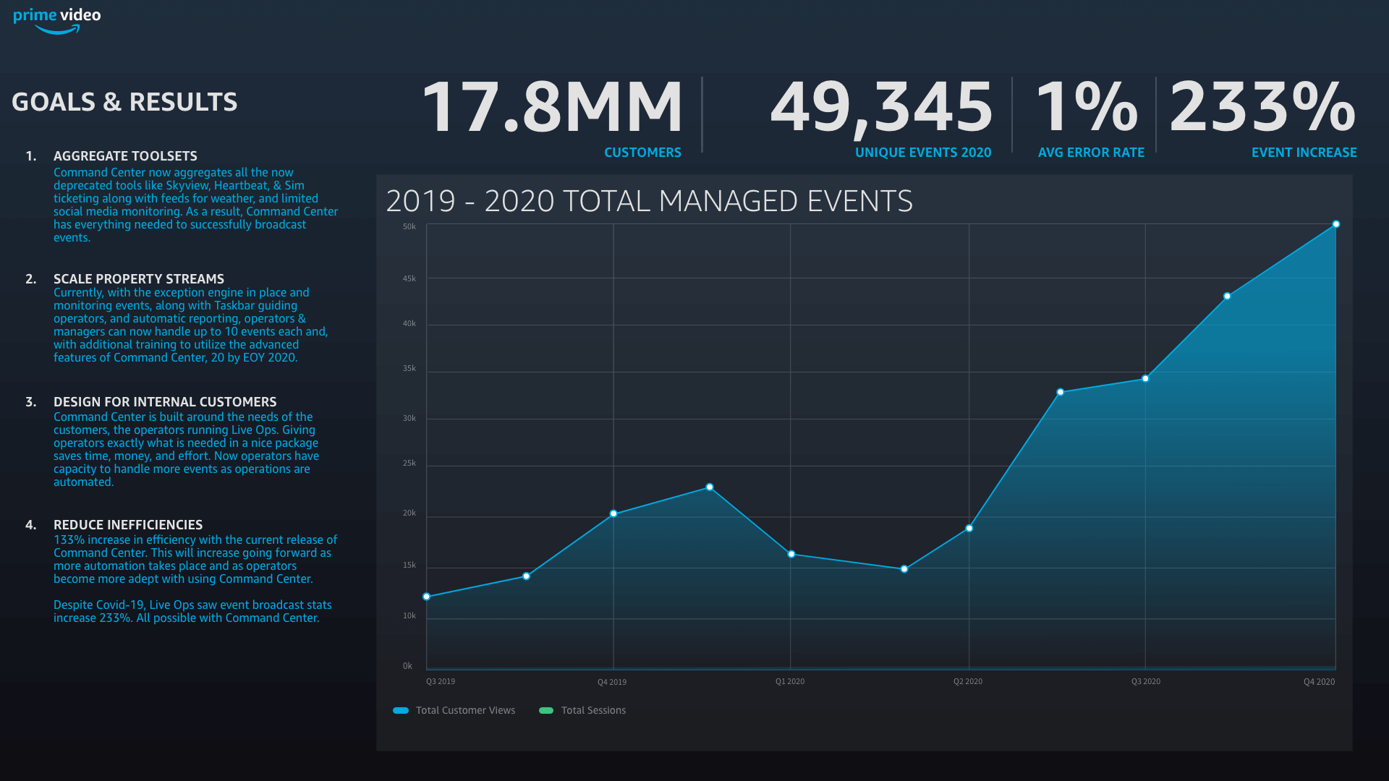Select the Scale Property Streams heading
Viewport: 1389px width, 781px height.
tap(138, 279)
